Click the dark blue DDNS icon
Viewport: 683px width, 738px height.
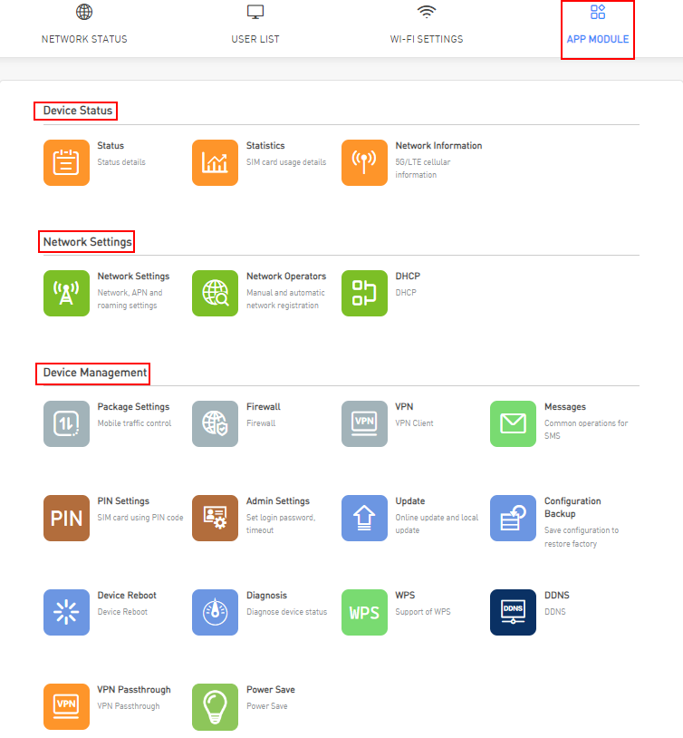513,612
